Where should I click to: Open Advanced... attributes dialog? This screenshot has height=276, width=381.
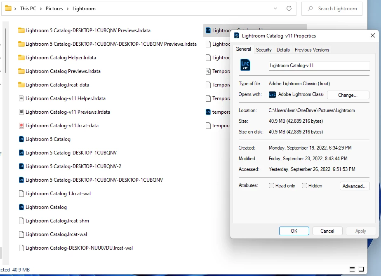(x=355, y=186)
